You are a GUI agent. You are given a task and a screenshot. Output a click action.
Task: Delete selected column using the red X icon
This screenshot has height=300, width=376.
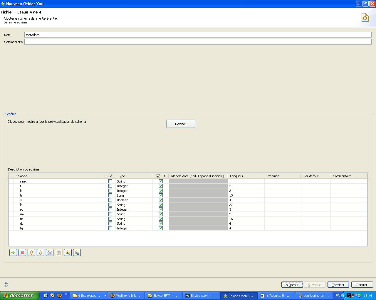coord(22,252)
